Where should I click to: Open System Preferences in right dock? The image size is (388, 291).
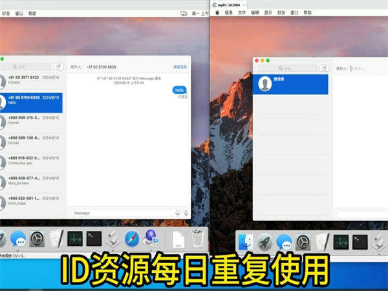tap(303, 242)
